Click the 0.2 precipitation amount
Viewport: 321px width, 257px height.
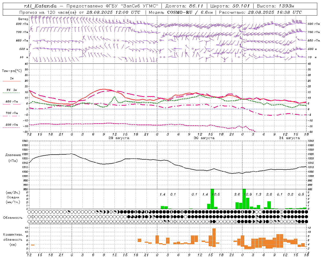[290, 195]
